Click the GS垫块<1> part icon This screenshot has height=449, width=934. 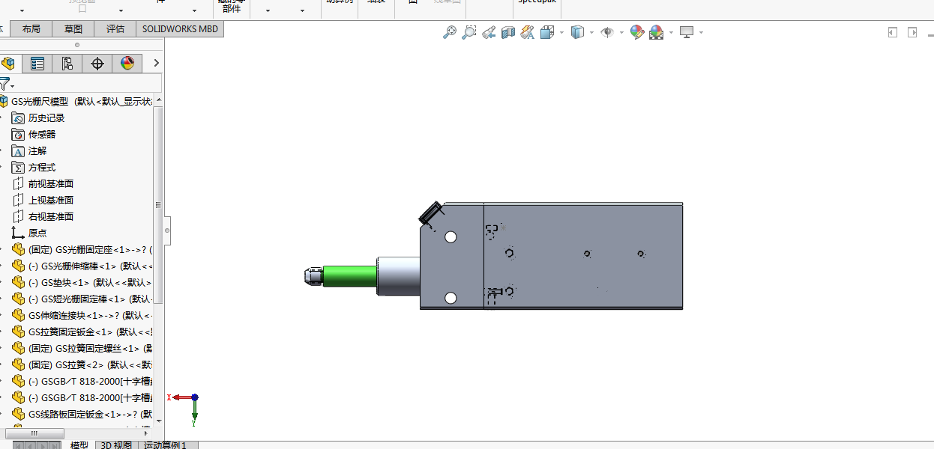pyautogui.click(x=19, y=282)
